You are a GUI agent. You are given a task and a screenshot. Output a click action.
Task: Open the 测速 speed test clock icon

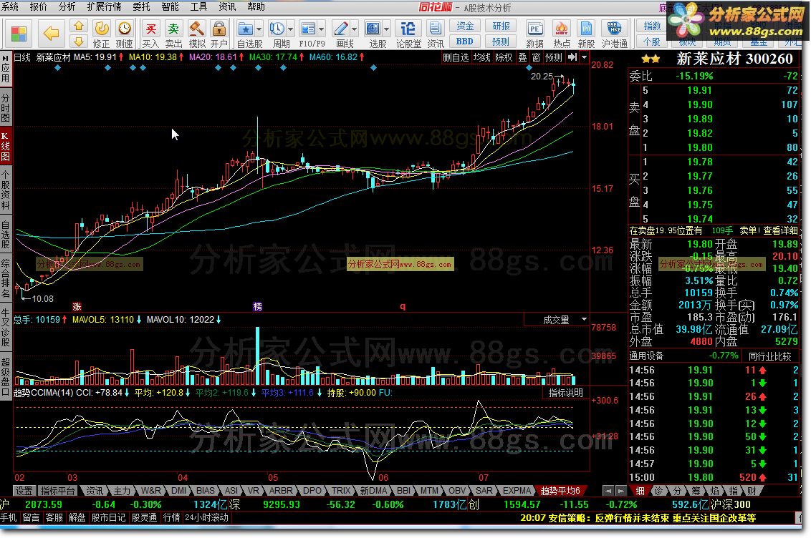(124, 34)
